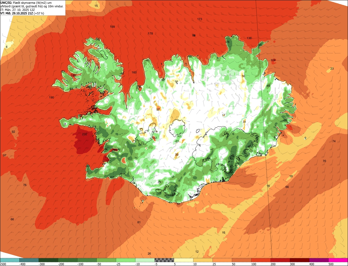Viewport: 348px width, 266px height.
Task: Click the map value 199 in the north
Action: pyautogui.click(x=112, y=27)
